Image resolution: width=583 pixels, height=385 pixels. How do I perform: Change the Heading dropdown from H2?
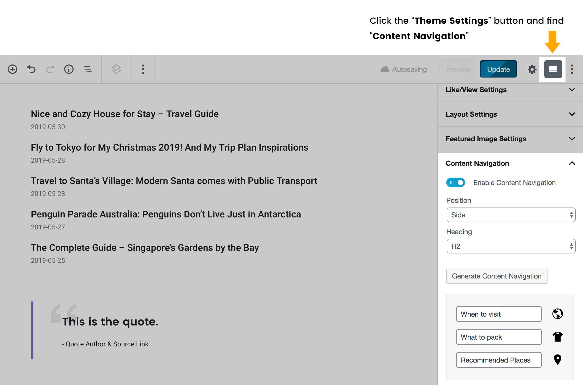click(x=510, y=246)
